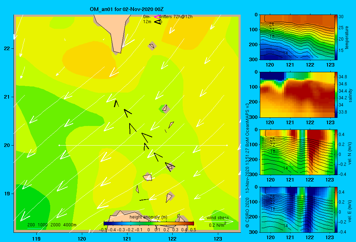Viewport: 356px width, 242px height.
Task: Click the title "OM_an01 for 02-Nov-2020 00Z"
Action: click(127, 9)
